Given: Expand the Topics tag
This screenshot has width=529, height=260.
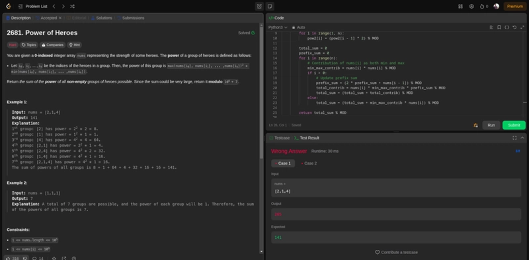Looking at the screenshot, I should point(28,45).
